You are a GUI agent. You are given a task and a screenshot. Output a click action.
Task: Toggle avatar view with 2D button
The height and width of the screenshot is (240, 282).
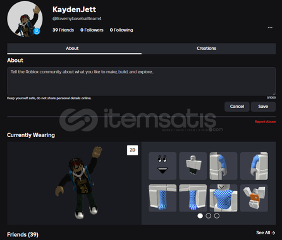tap(133, 150)
